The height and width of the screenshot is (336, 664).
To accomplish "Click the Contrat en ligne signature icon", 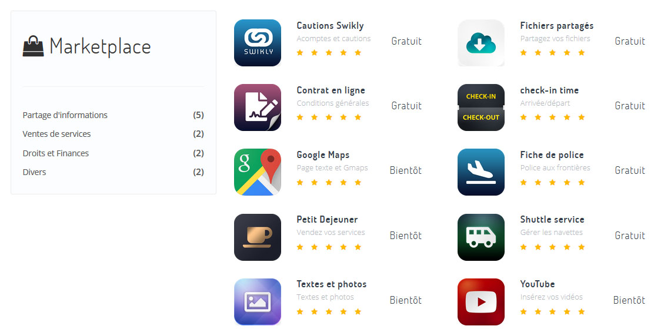I will tap(258, 107).
